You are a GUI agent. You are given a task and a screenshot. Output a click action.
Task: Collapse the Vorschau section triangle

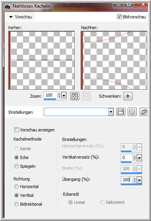11,17
